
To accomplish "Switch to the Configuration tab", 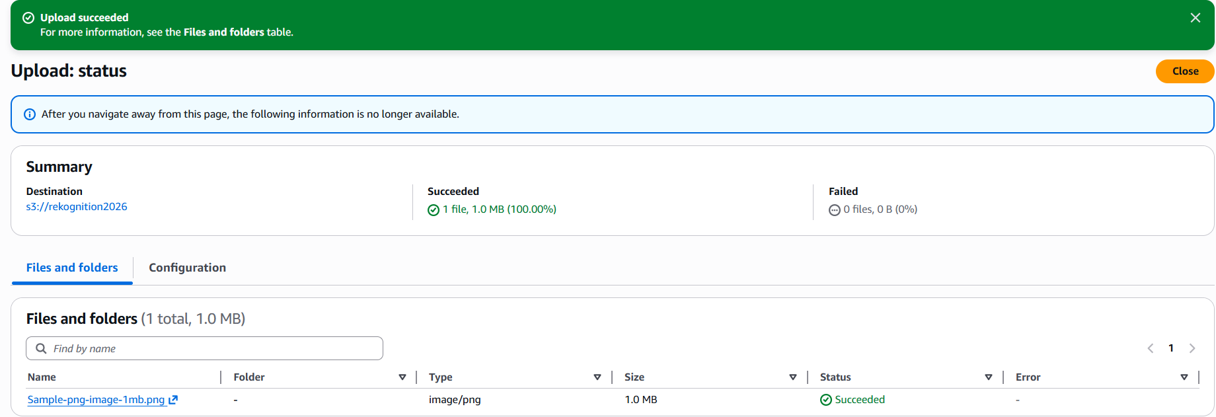I will 187,268.
